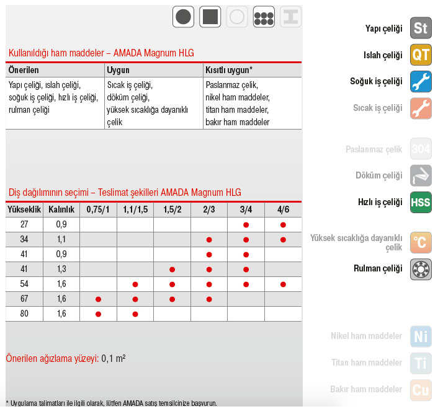443x409 pixels.
Task: Click the solid round bar profile icon
Action: (183, 17)
